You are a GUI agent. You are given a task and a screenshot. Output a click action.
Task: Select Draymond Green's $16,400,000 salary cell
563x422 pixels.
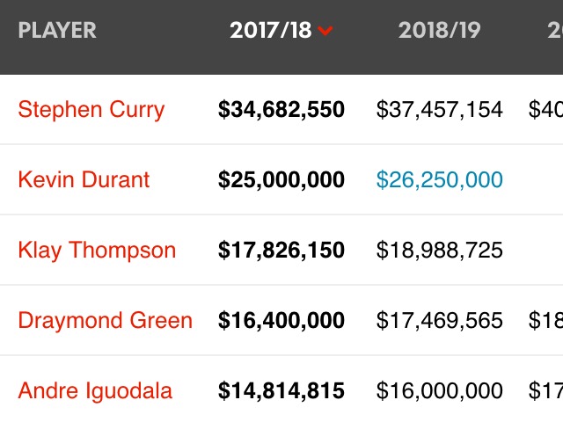pyautogui.click(x=281, y=320)
